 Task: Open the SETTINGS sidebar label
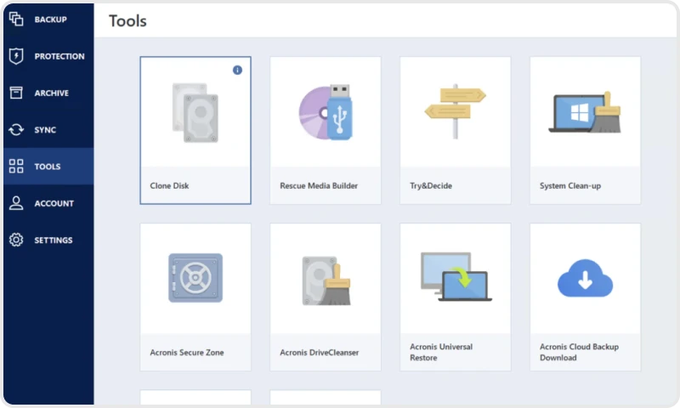click(x=54, y=241)
